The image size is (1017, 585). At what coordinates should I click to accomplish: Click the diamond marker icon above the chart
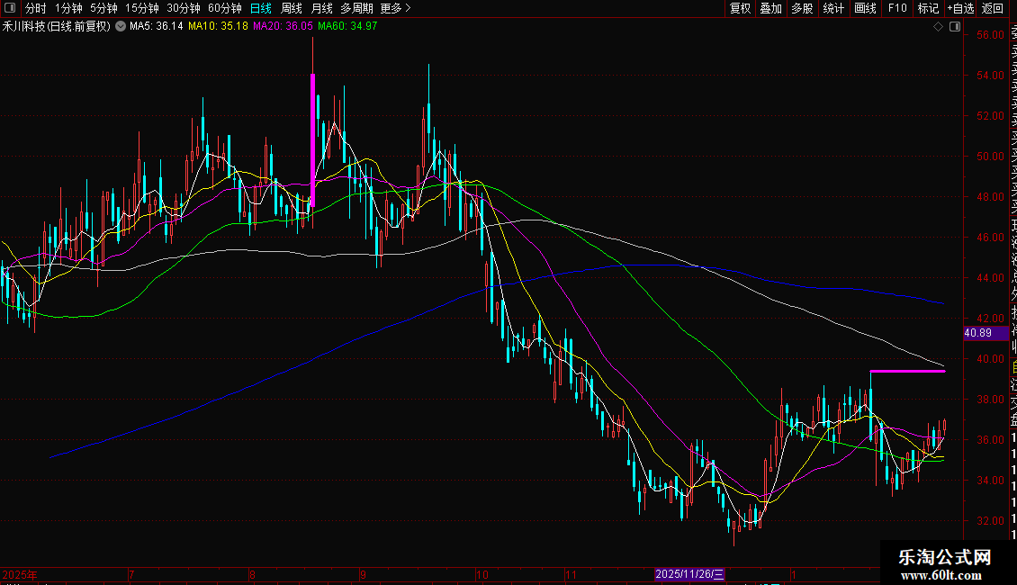coord(938,27)
